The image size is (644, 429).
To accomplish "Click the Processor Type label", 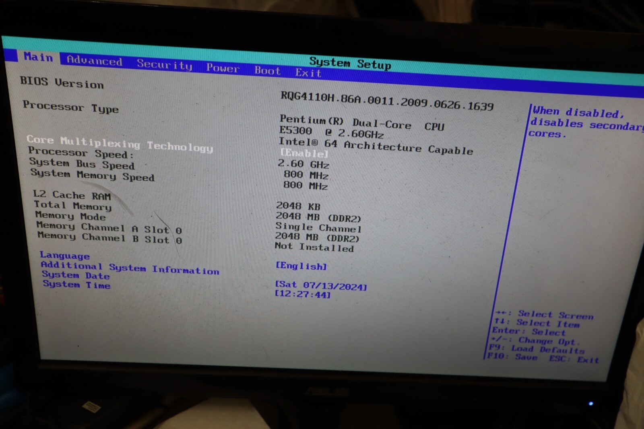I will tap(71, 107).
